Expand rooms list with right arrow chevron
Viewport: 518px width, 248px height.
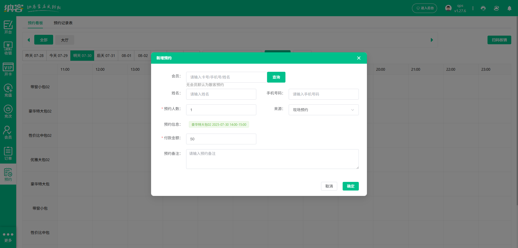point(432,40)
